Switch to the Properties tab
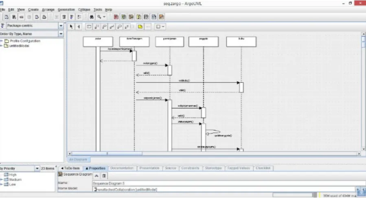Screen dimensions: 366x198 (95, 168)
